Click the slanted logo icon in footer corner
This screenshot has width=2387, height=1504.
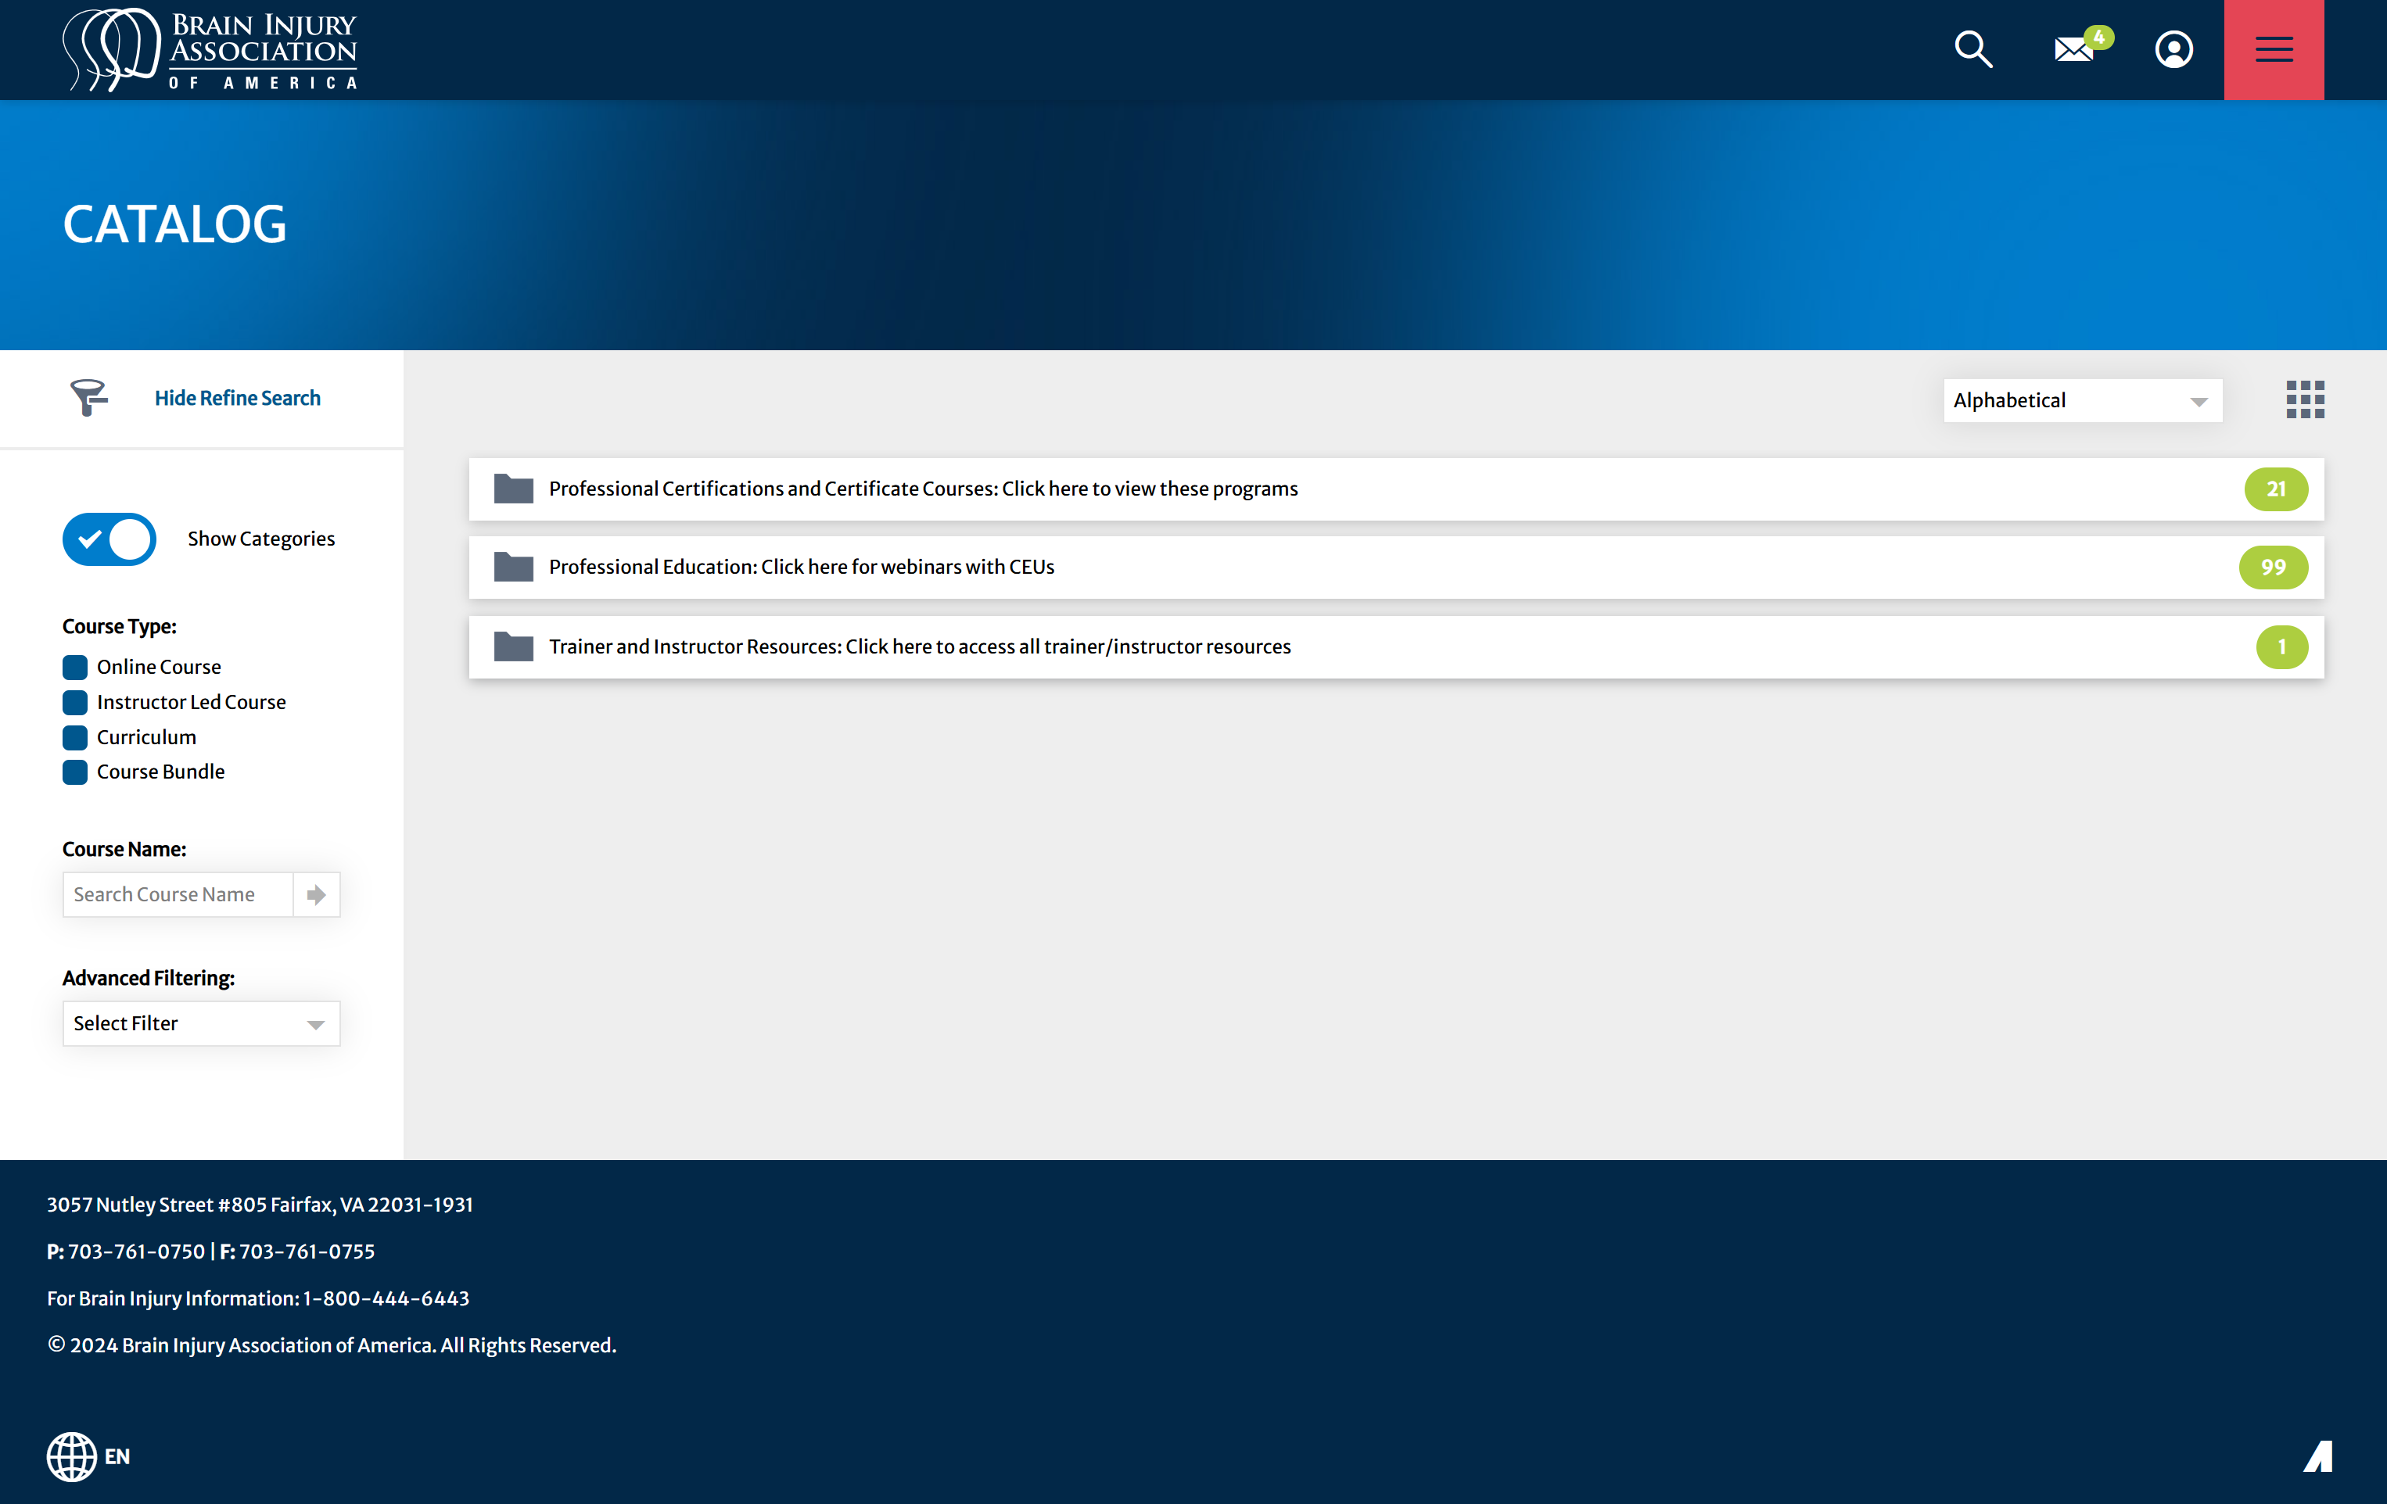[x=2317, y=1456]
